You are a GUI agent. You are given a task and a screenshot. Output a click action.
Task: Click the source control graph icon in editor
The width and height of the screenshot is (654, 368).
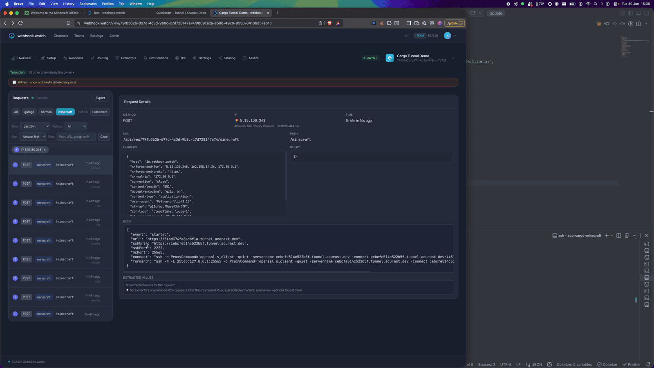631,24
